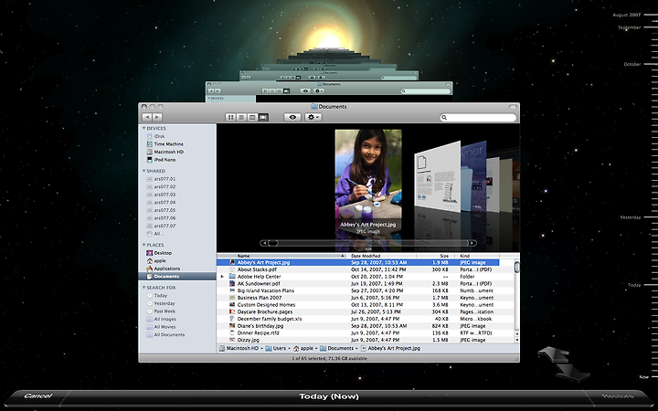Click the Quick Look eye button
Viewport: 658px width, 411px height.
[x=292, y=118]
